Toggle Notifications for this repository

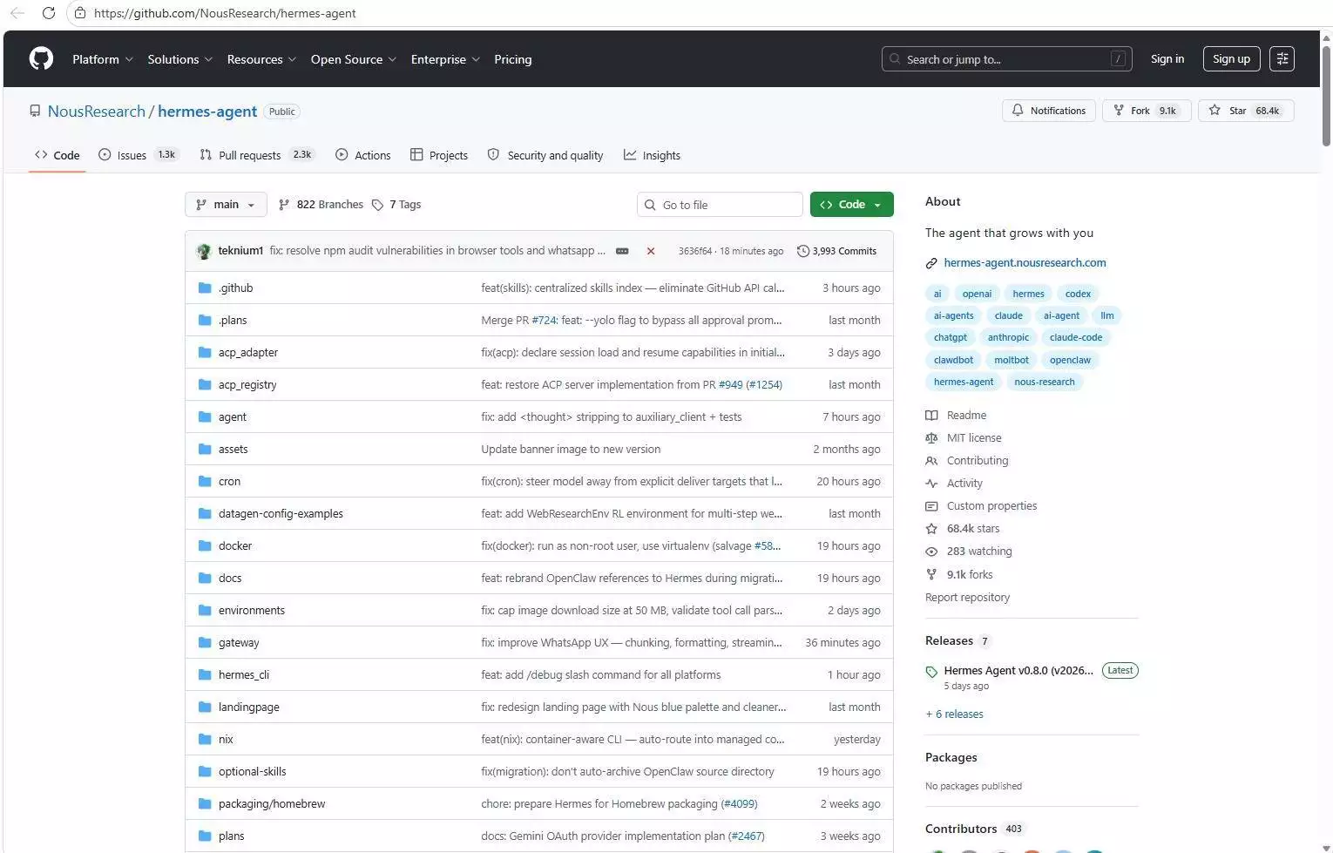coord(1049,111)
